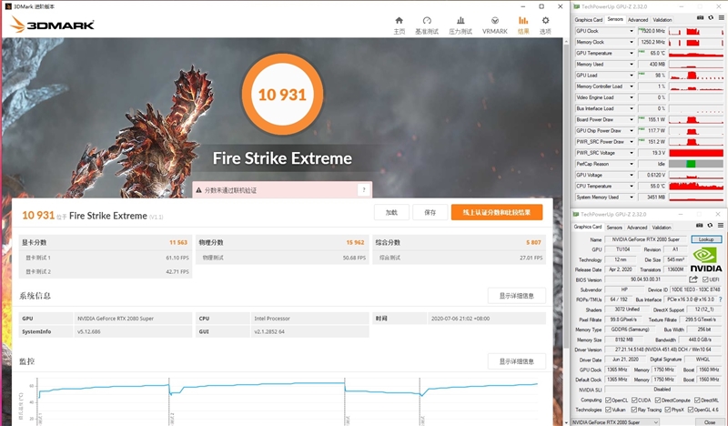
Task: Click the question mark in validation warning
Action: pyautogui.click(x=364, y=189)
